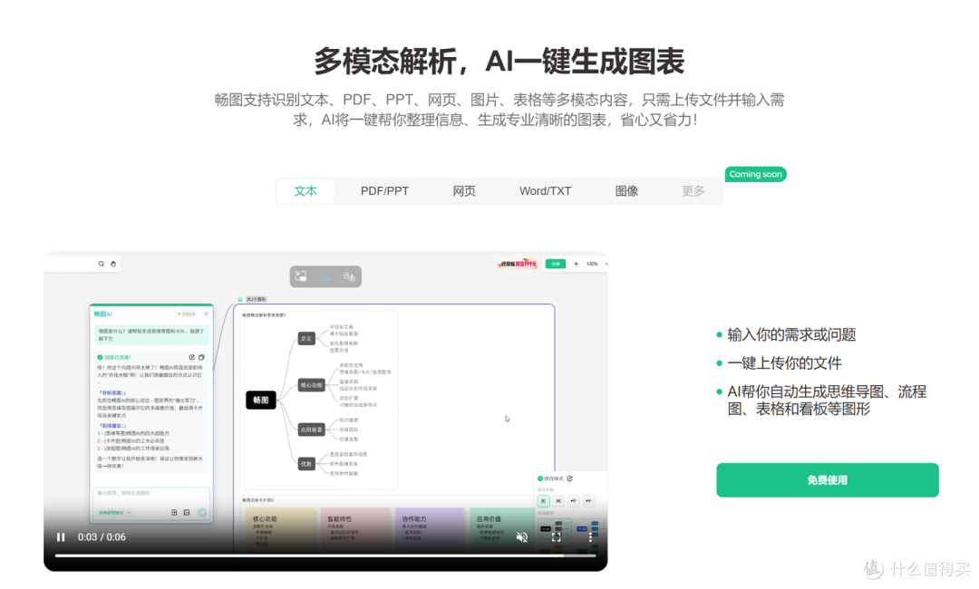This screenshot has width=979, height=589.
Task: Pause the demo video
Action: coord(61,537)
